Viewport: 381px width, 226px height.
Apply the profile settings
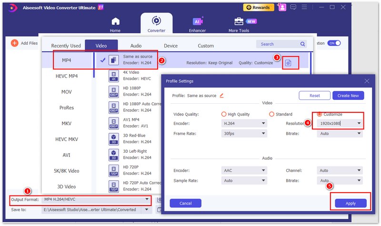351,203
